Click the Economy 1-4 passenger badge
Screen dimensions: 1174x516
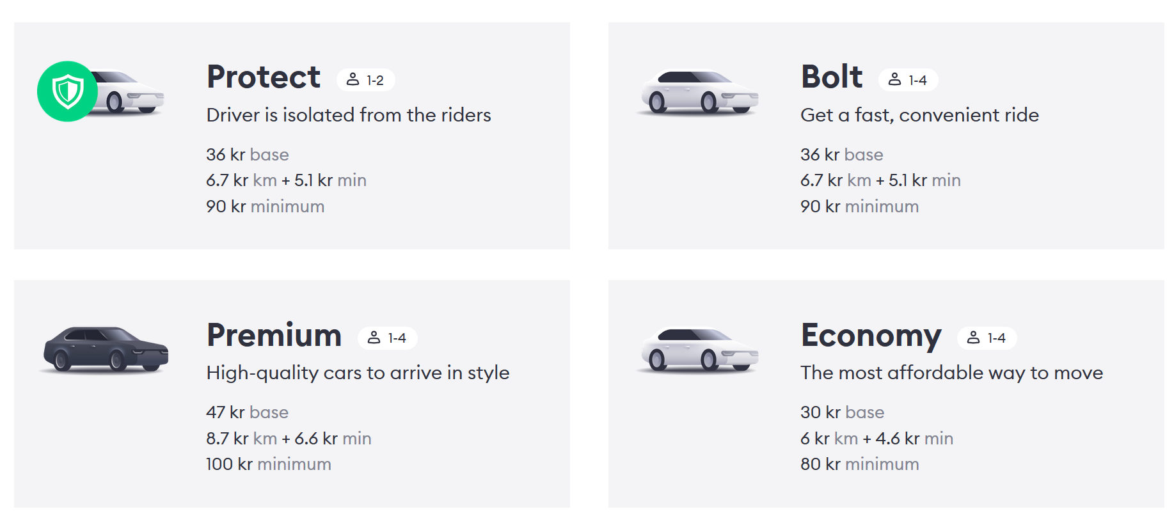pos(987,338)
